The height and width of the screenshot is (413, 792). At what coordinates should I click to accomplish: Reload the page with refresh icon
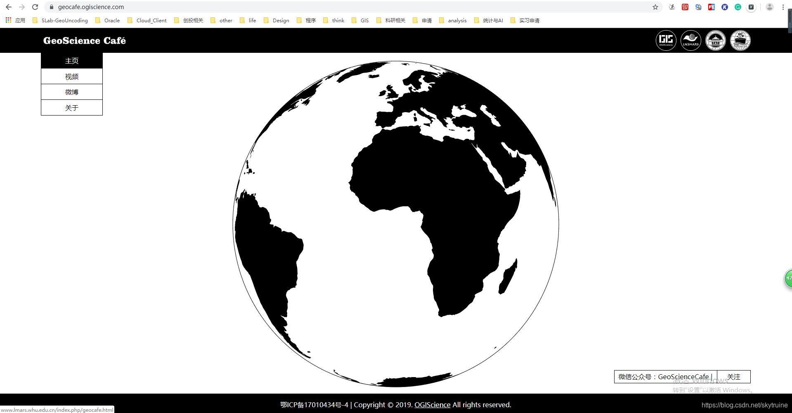coord(35,7)
